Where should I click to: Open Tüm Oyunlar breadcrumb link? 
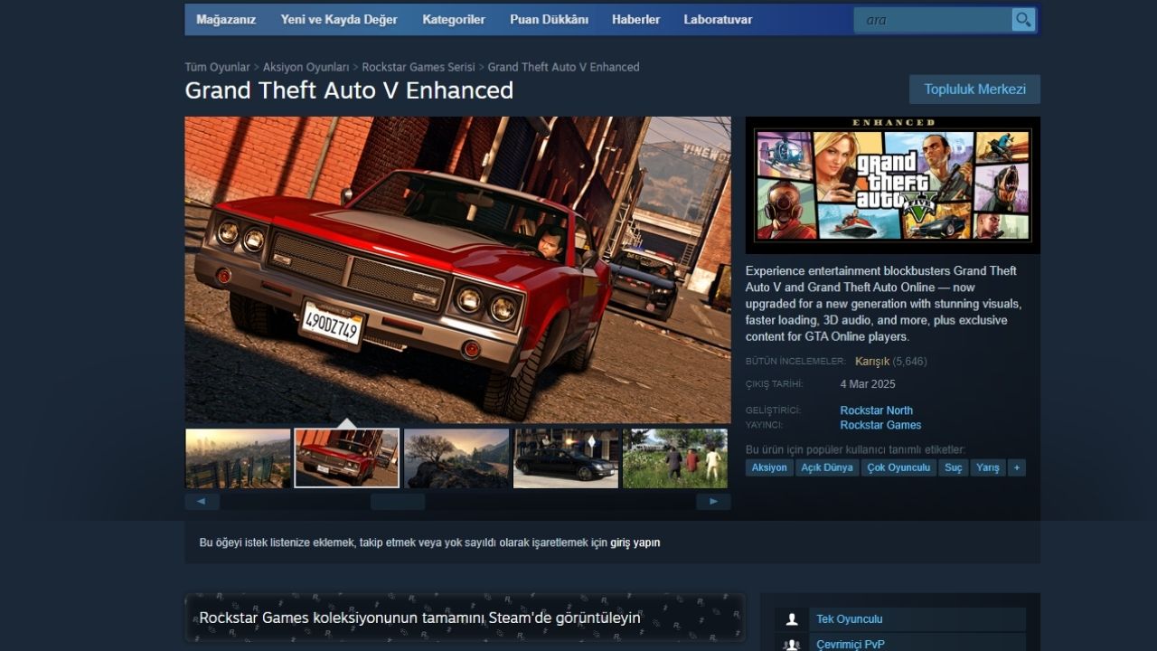pyautogui.click(x=218, y=67)
